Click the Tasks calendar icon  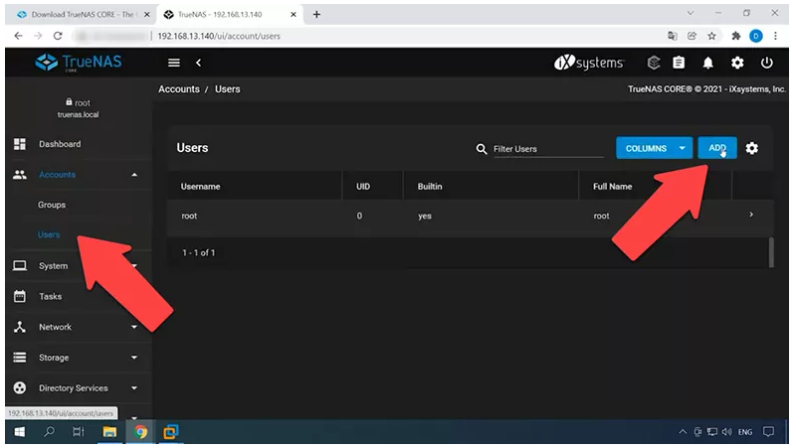pos(20,296)
